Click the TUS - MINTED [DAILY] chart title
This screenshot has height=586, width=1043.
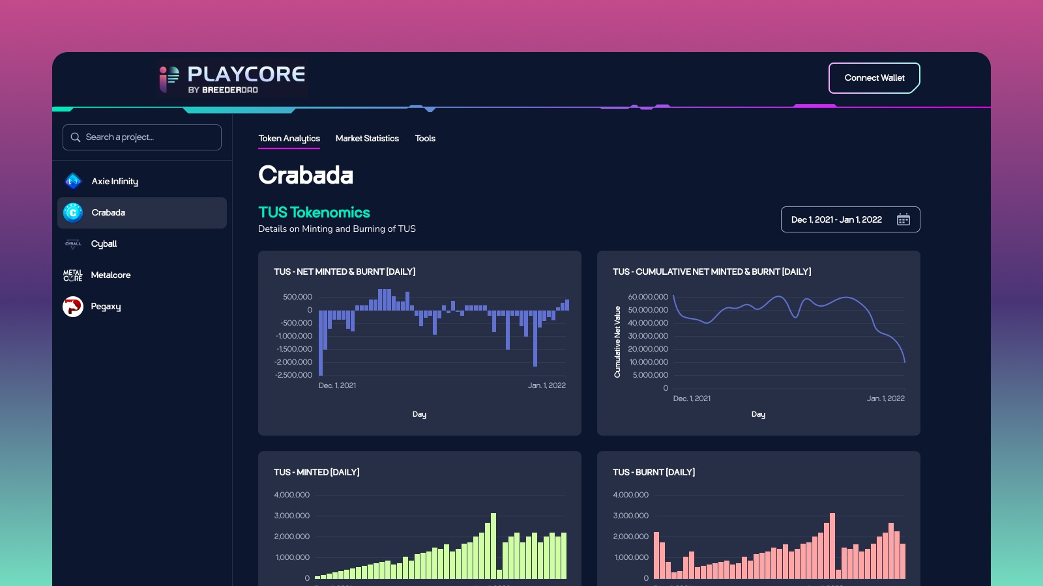coord(317,473)
